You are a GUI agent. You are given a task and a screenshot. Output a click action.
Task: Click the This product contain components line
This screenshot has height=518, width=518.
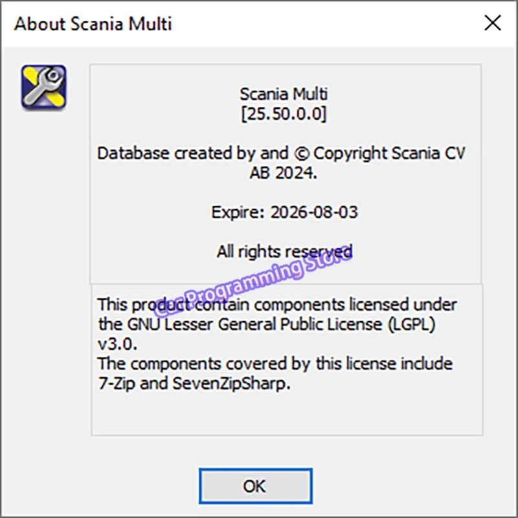point(277,304)
